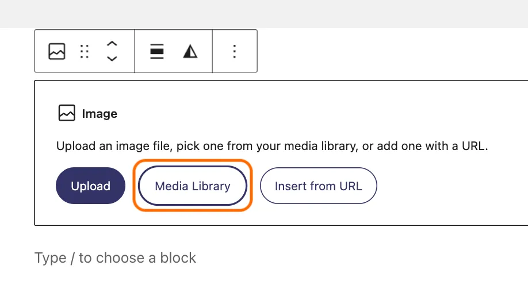Click the Upload button
528x292 pixels.
point(90,186)
